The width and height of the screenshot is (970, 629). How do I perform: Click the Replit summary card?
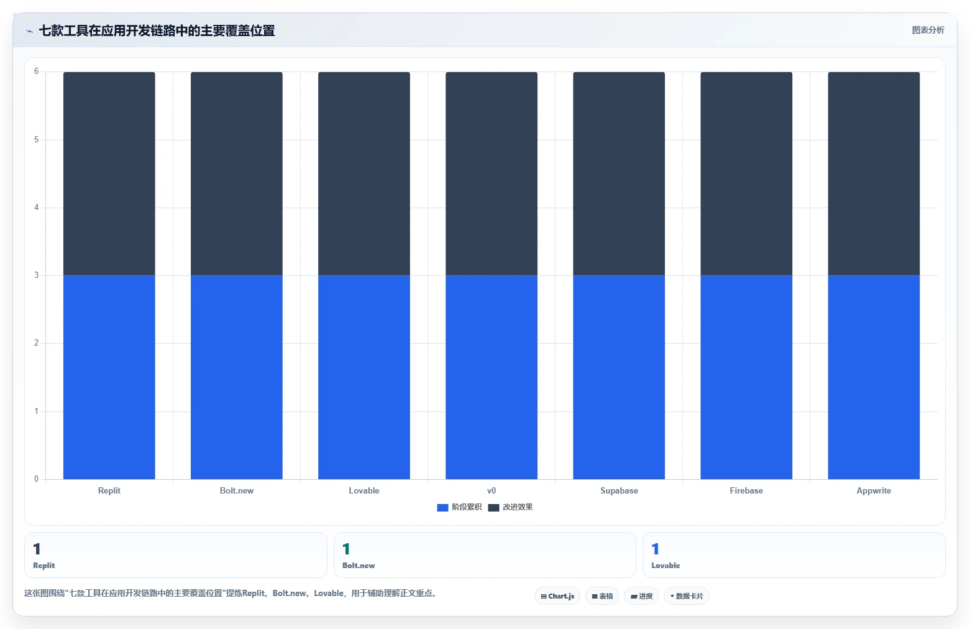pyautogui.click(x=176, y=555)
